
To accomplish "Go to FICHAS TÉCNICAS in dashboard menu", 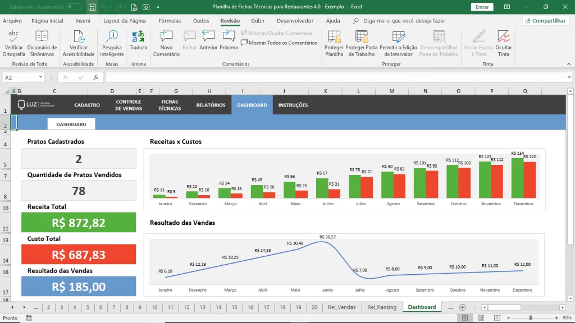I will tap(170, 105).
